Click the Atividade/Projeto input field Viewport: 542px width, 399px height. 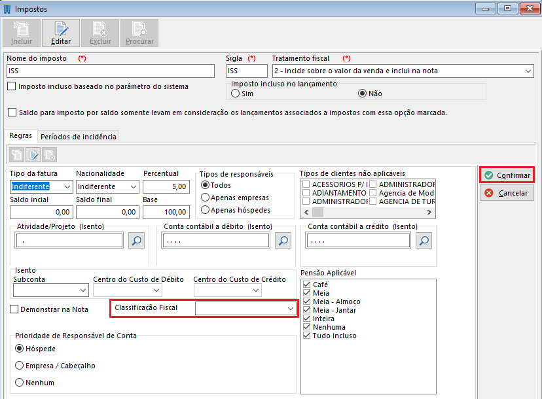(69, 241)
